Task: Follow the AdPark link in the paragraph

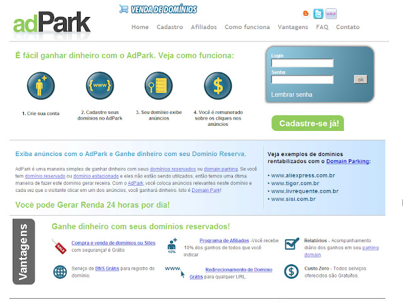Action: [135, 183]
